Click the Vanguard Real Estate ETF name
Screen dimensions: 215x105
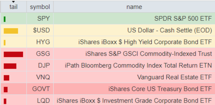pos(175,77)
